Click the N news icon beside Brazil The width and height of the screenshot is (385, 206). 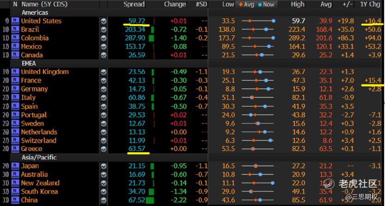(15, 30)
